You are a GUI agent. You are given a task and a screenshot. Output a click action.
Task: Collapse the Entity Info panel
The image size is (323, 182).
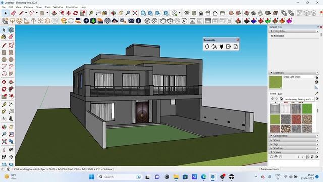(271, 31)
